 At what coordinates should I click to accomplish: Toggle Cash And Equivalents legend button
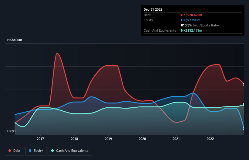(70, 151)
